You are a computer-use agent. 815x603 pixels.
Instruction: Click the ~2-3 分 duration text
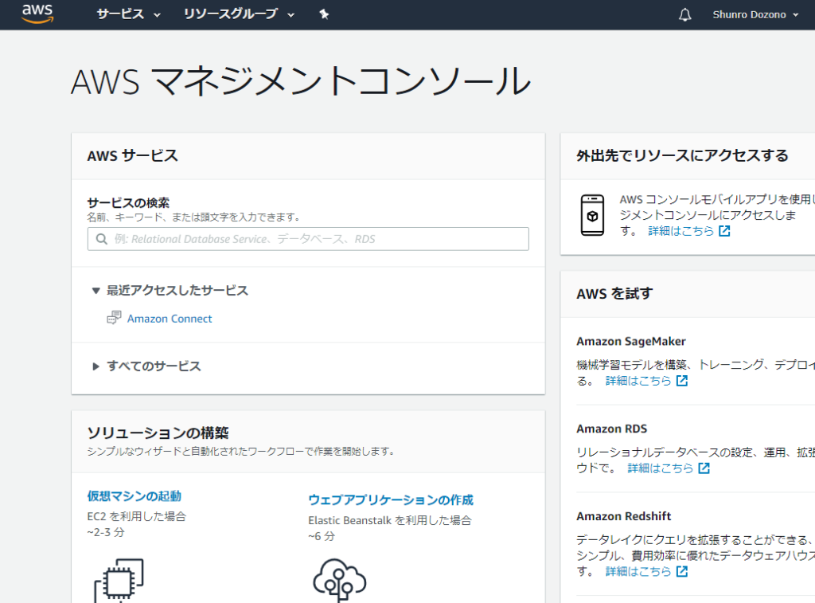click(x=106, y=532)
